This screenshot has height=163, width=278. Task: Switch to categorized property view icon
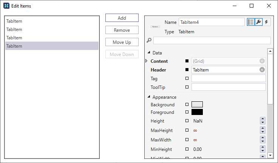click(250, 22)
